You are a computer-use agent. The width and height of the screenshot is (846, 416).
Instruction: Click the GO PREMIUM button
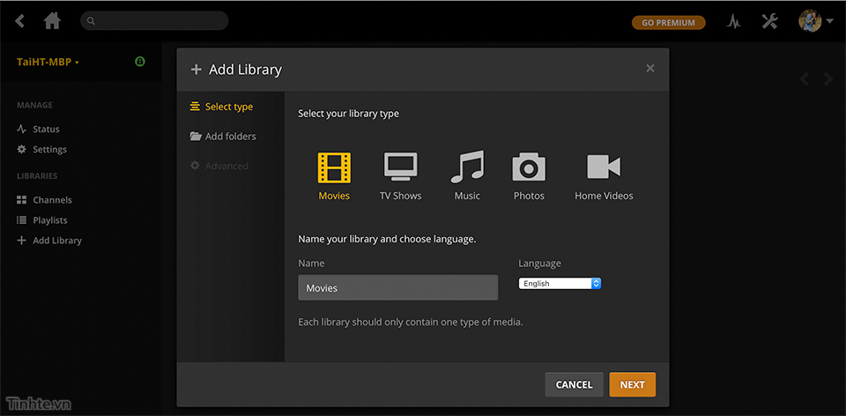pyautogui.click(x=668, y=23)
